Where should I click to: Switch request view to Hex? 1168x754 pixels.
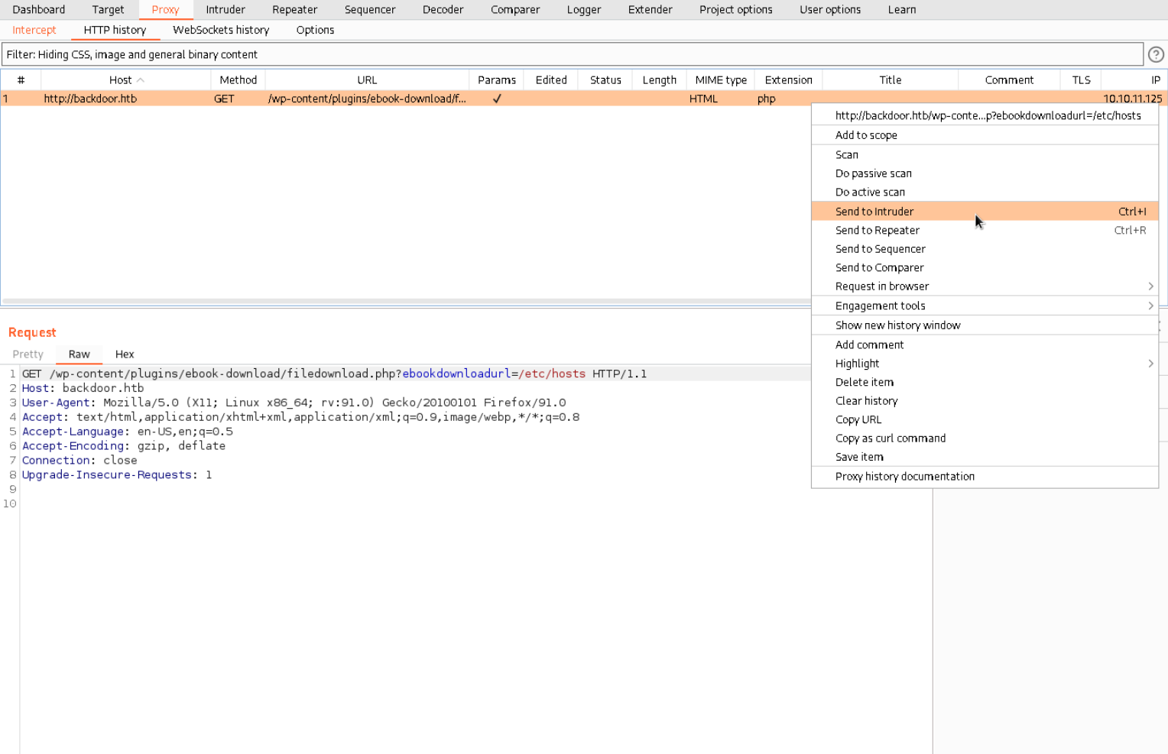(x=125, y=354)
